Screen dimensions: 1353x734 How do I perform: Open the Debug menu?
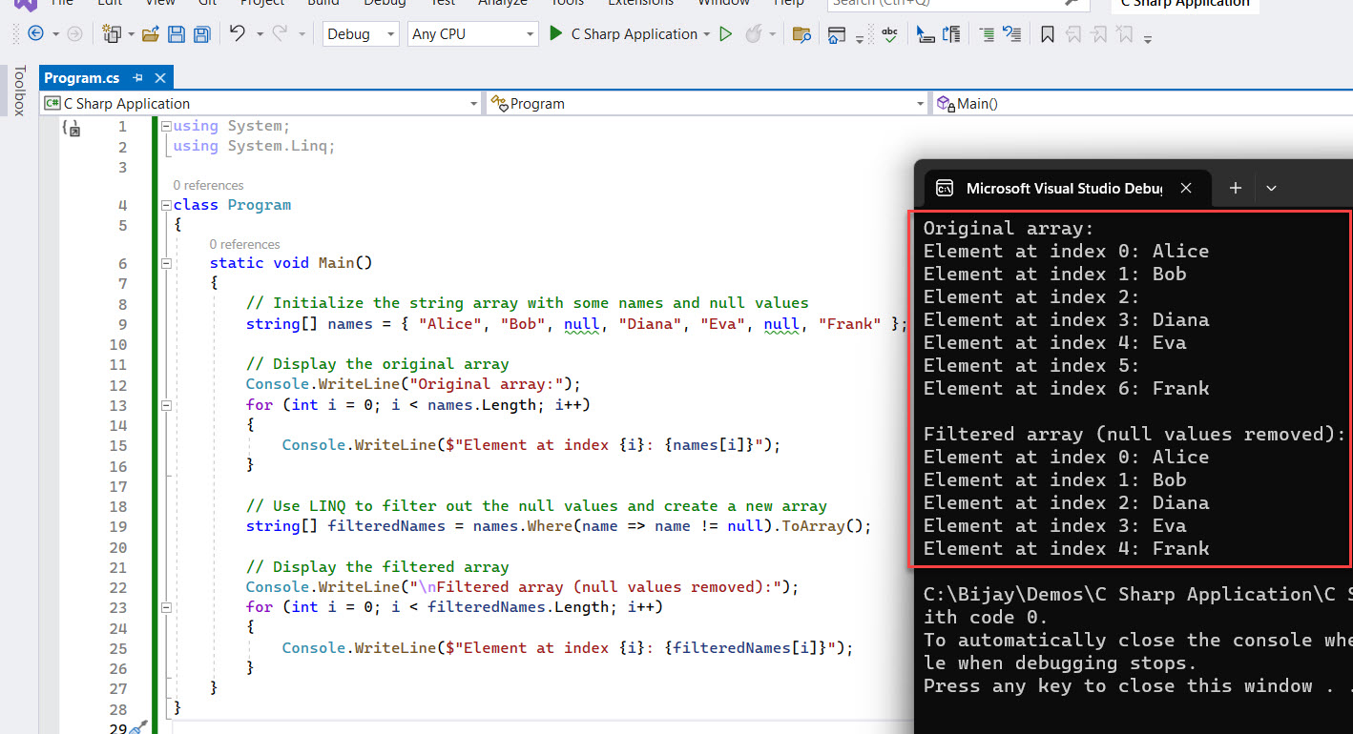[x=385, y=5]
